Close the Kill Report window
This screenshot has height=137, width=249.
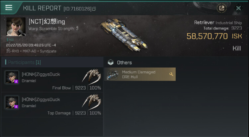[x=238, y=8]
